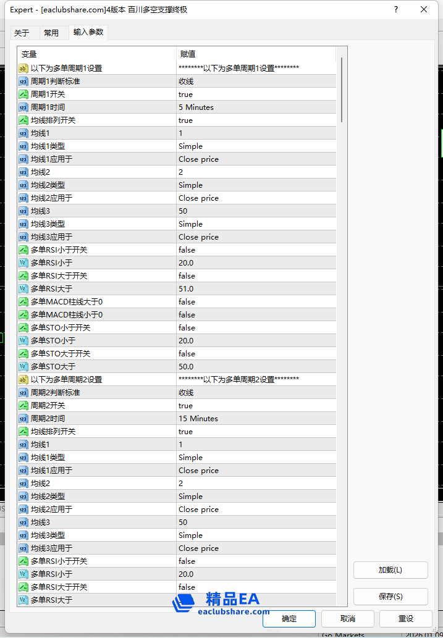Image resolution: width=443 pixels, height=638 pixels.
Task: Select the ********以下为多单周期1设置******** value
Action: (x=256, y=69)
